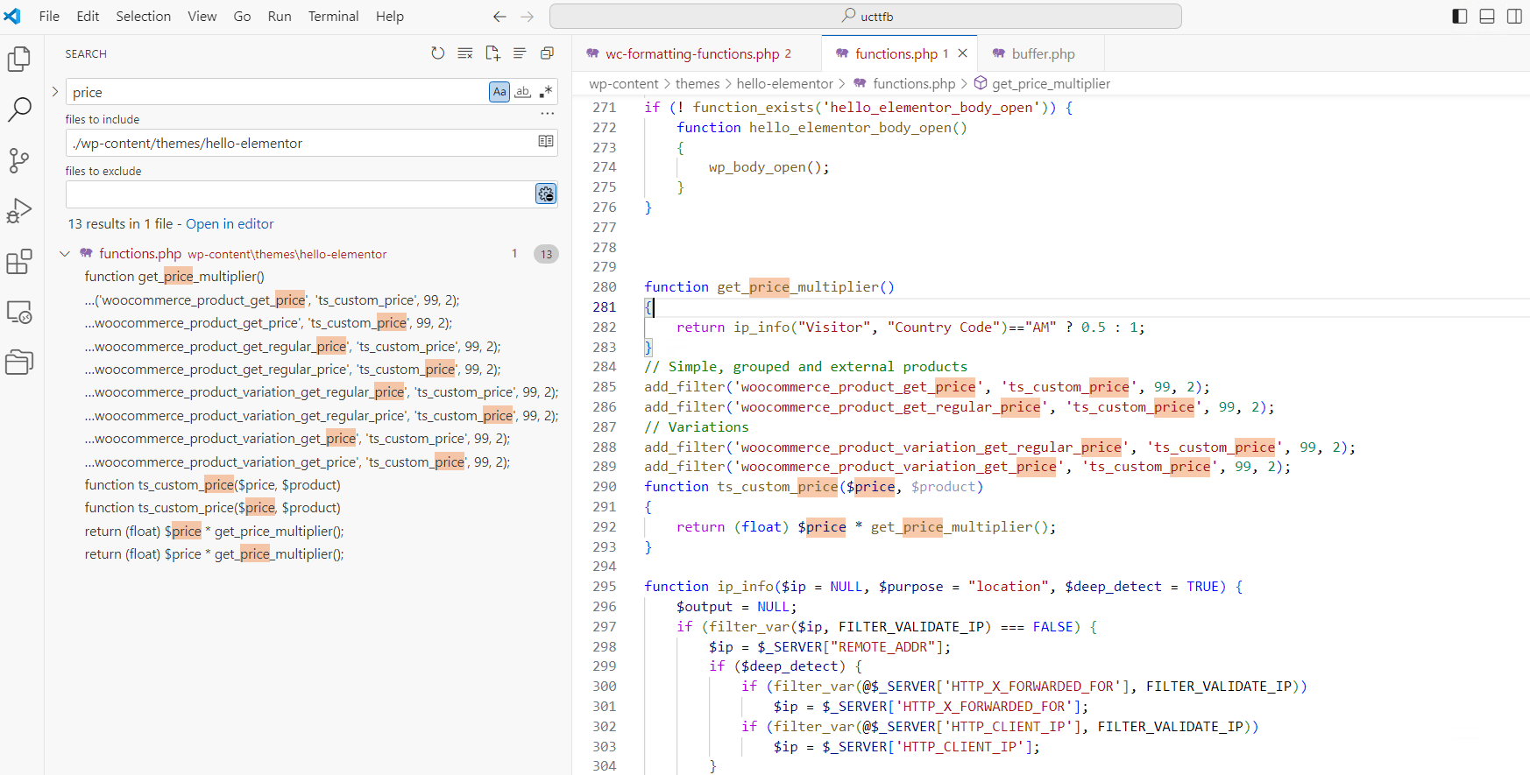Screen dimensions: 1530x775
Task: Click the ucttfb command center search
Action: coord(866,17)
